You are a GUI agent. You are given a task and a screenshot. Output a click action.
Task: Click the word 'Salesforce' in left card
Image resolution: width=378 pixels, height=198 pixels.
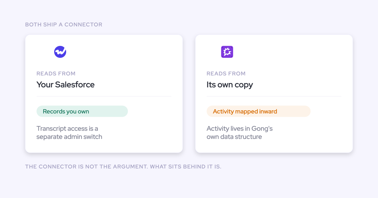click(x=75, y=85)
